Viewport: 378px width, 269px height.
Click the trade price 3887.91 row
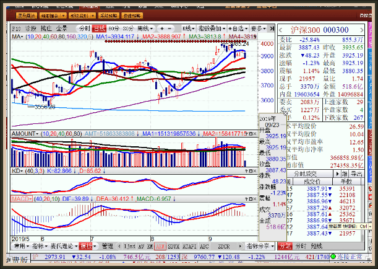[324, 188]
